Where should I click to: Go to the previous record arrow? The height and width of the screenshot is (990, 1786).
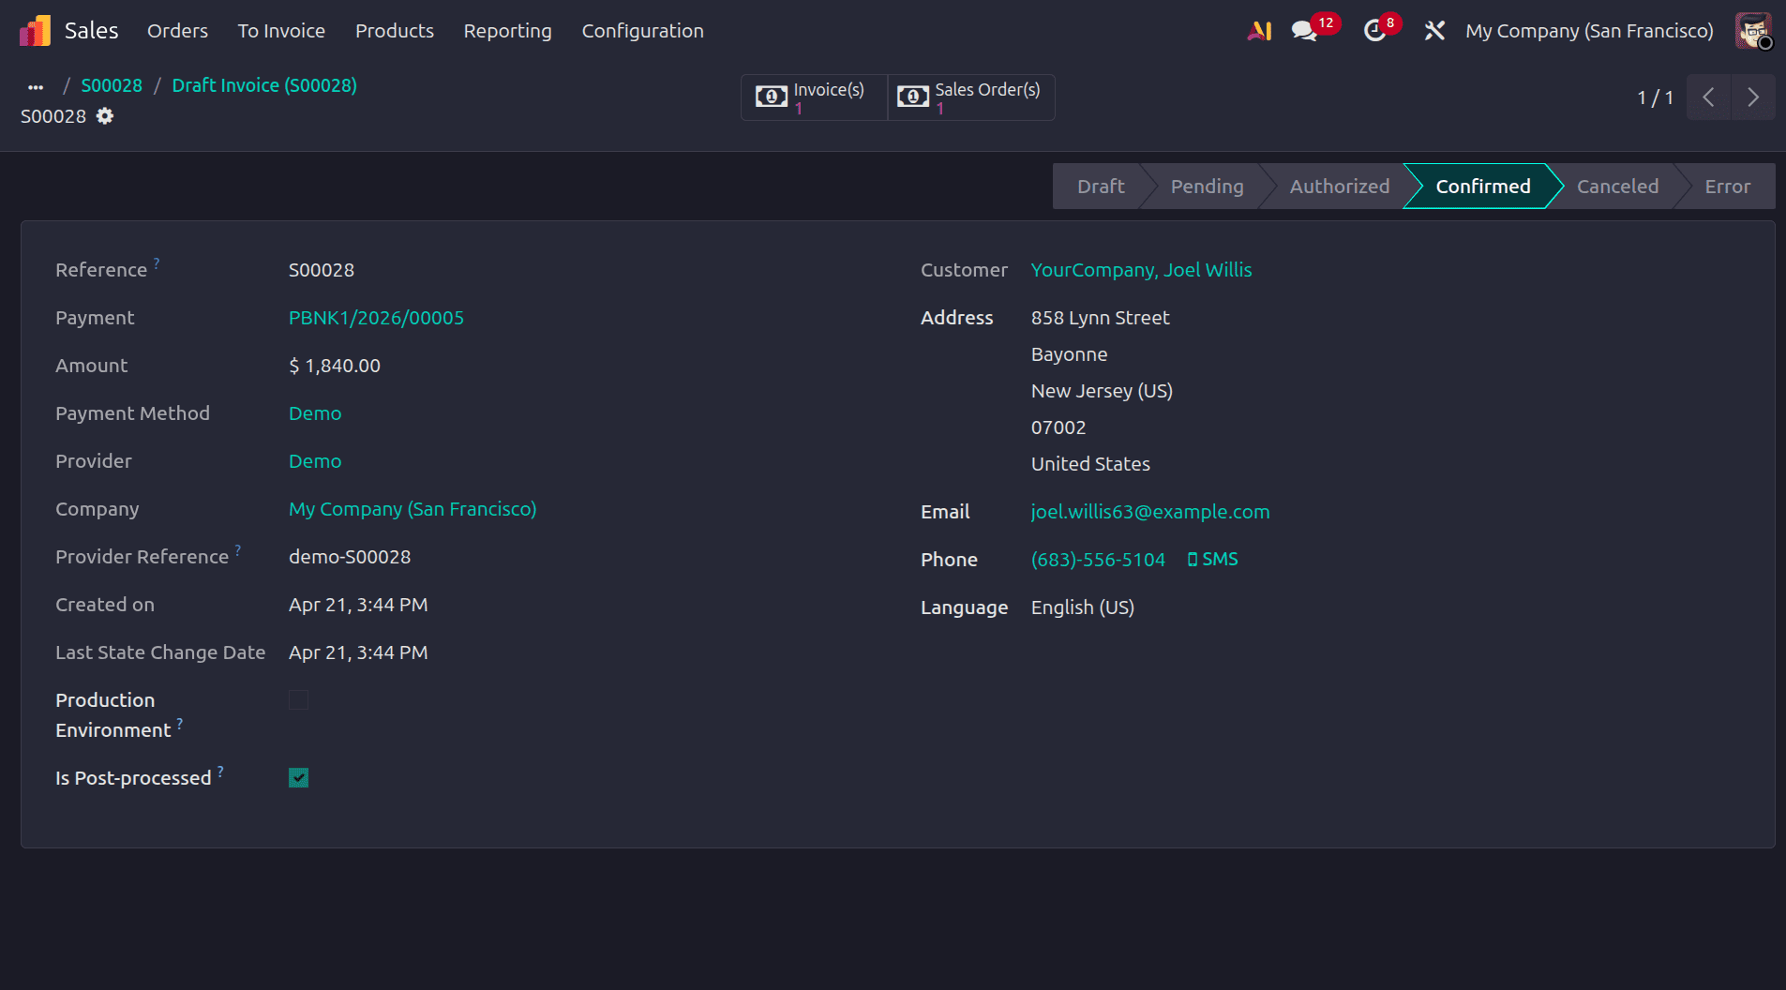click(1708, 97)
